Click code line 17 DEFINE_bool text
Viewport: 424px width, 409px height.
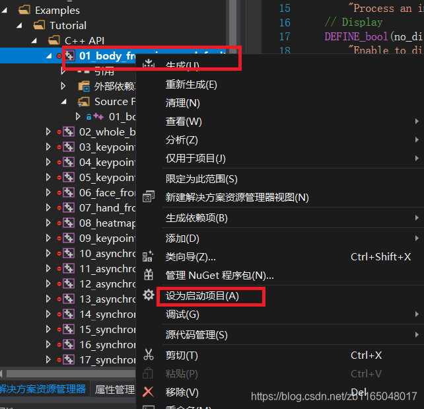(356, 36)
